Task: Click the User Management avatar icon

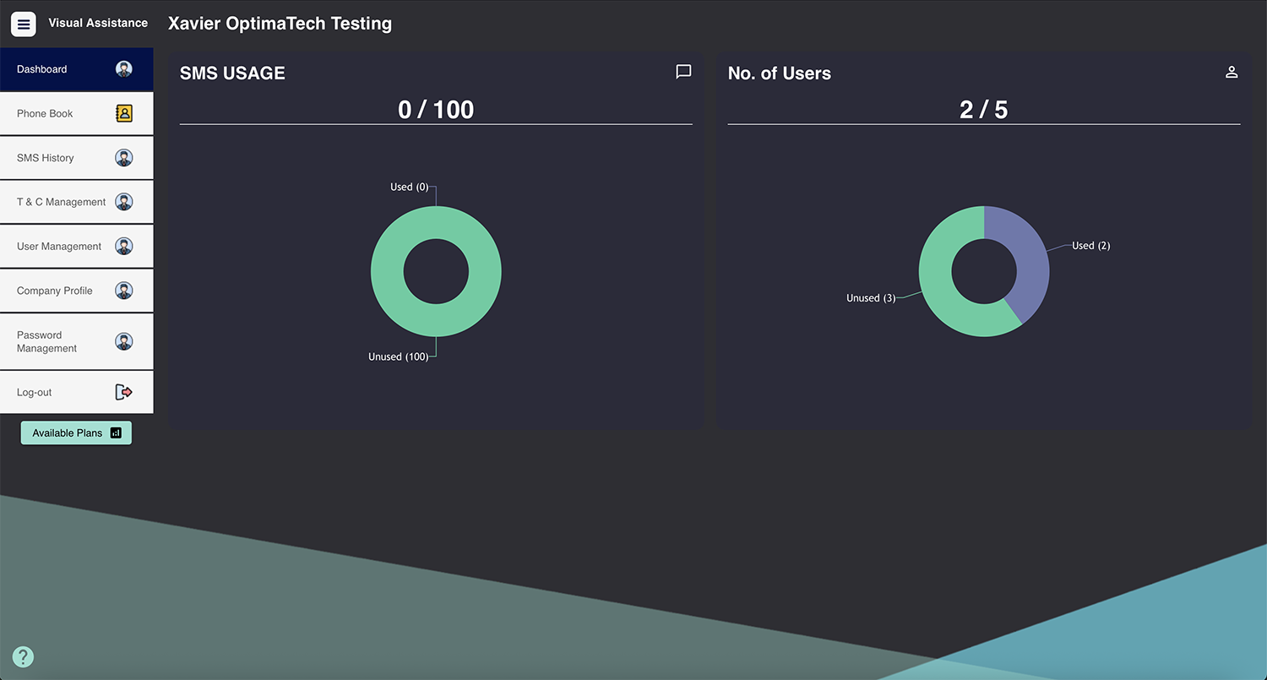Action: pos(124,247)
